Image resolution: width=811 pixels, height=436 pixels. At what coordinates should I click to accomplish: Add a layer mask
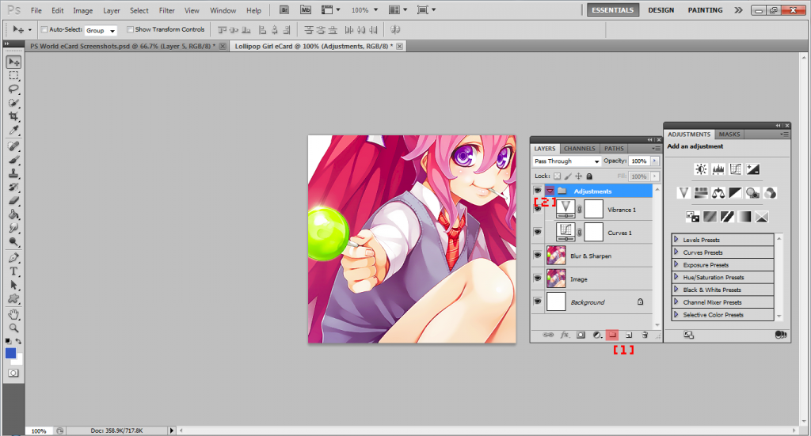tap(581, 335)
